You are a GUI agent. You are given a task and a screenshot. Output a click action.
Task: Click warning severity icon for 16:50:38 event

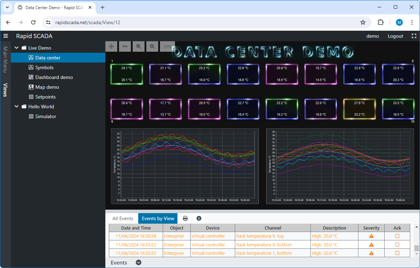371,236
